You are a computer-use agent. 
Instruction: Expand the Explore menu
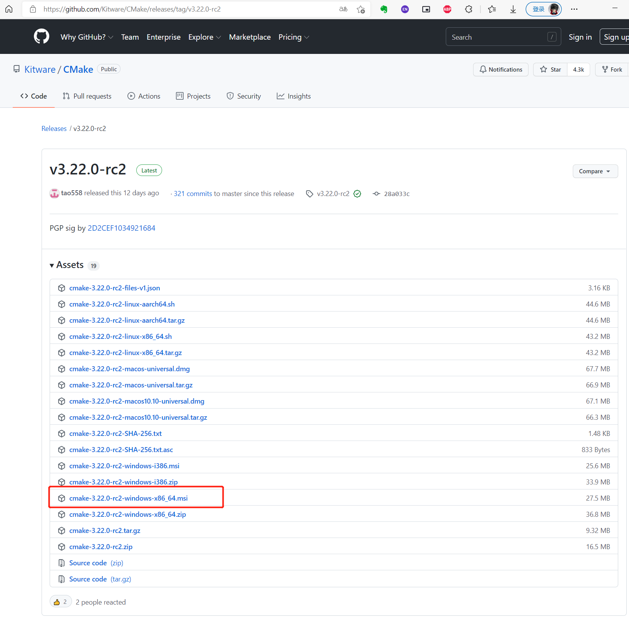pos(204,37)
